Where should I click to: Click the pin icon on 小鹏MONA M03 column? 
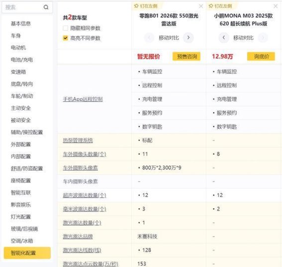point(211,6)
